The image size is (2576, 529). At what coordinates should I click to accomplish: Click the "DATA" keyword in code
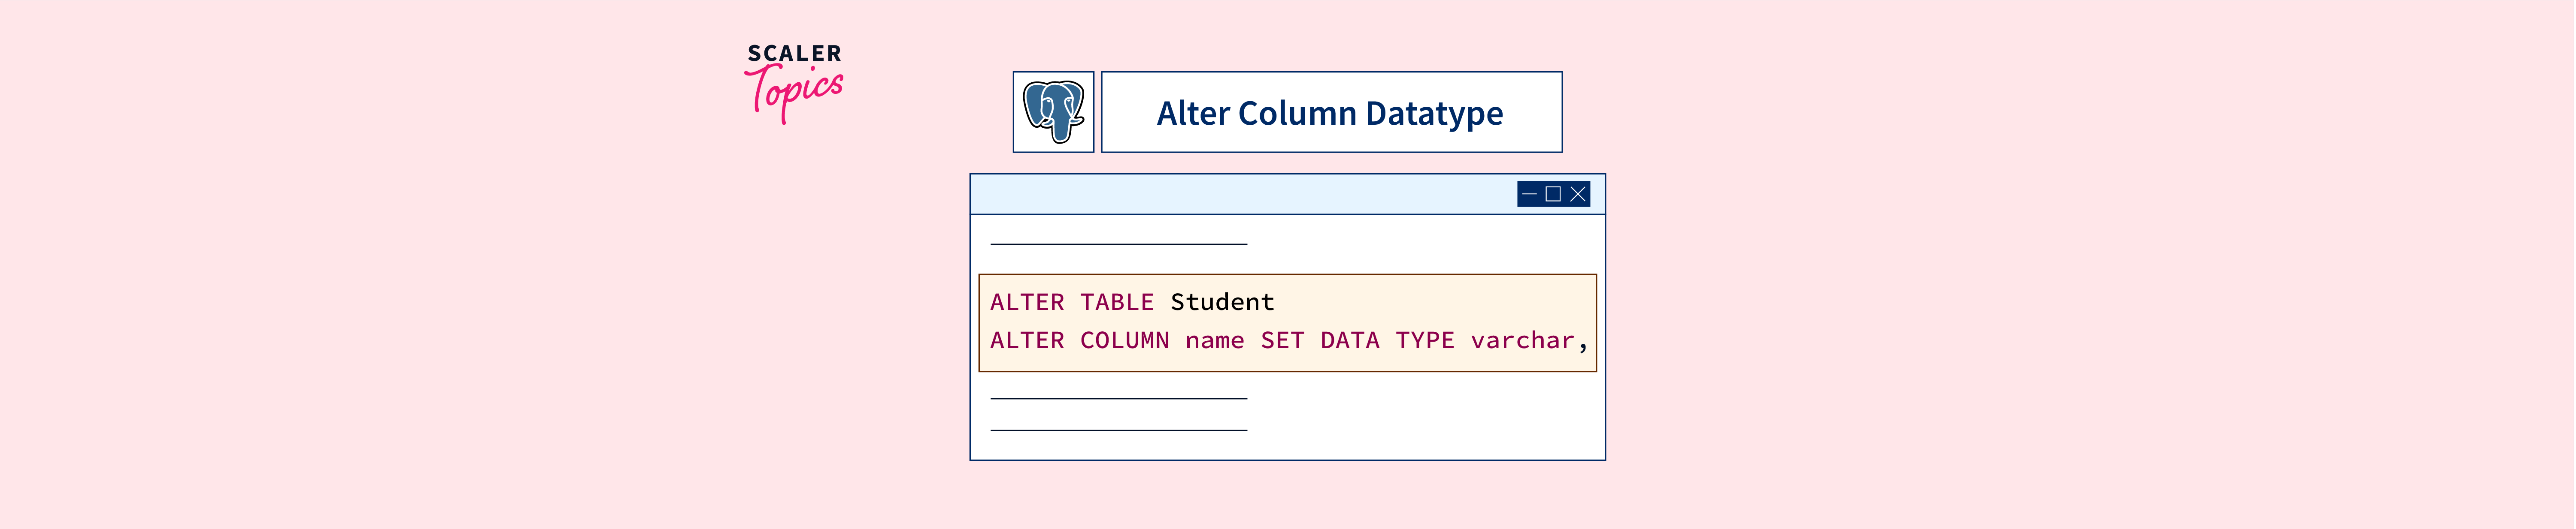click(x=1349, y=340)
